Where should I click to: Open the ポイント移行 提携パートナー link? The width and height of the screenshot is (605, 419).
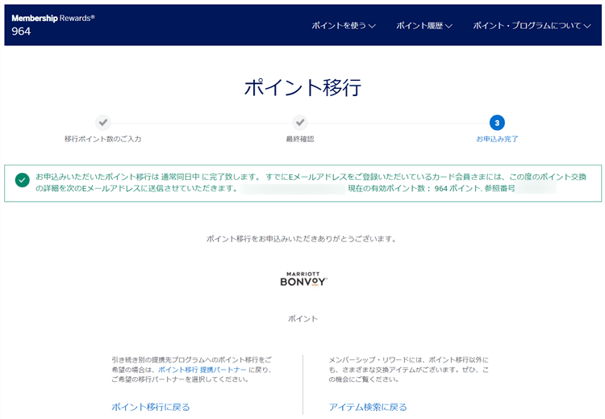click(x=207, y=369)
